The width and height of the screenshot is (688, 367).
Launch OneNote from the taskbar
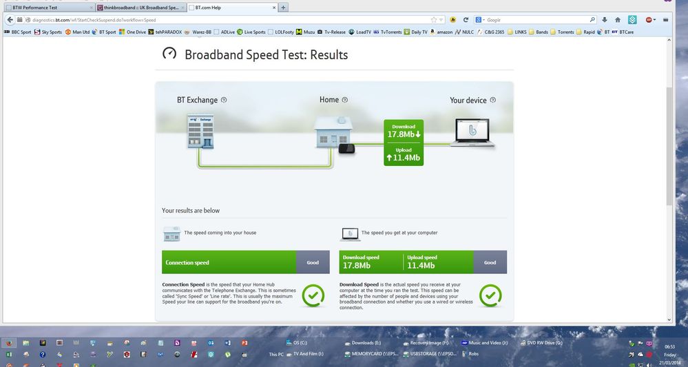(177, 343)
